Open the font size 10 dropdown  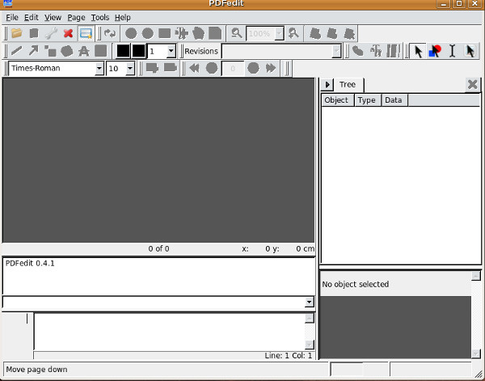pos(130,69)
